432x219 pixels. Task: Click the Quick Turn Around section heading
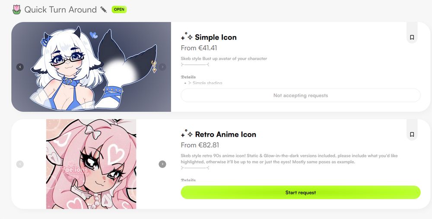pos(60,9)
